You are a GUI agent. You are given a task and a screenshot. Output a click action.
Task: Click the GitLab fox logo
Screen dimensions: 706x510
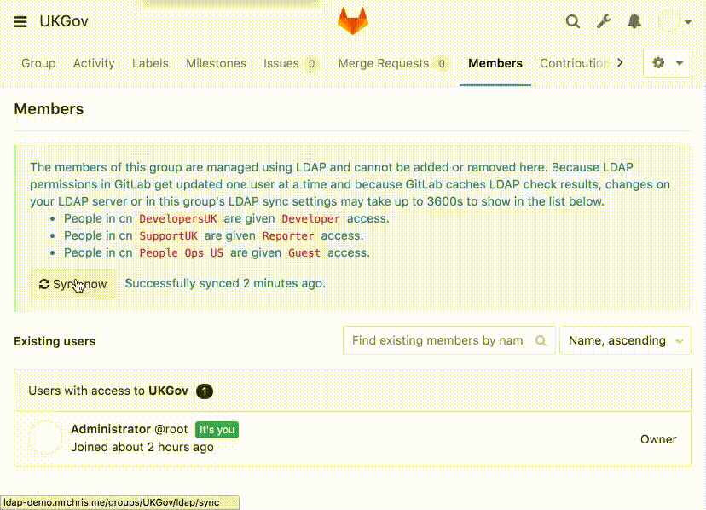point(353,21)
